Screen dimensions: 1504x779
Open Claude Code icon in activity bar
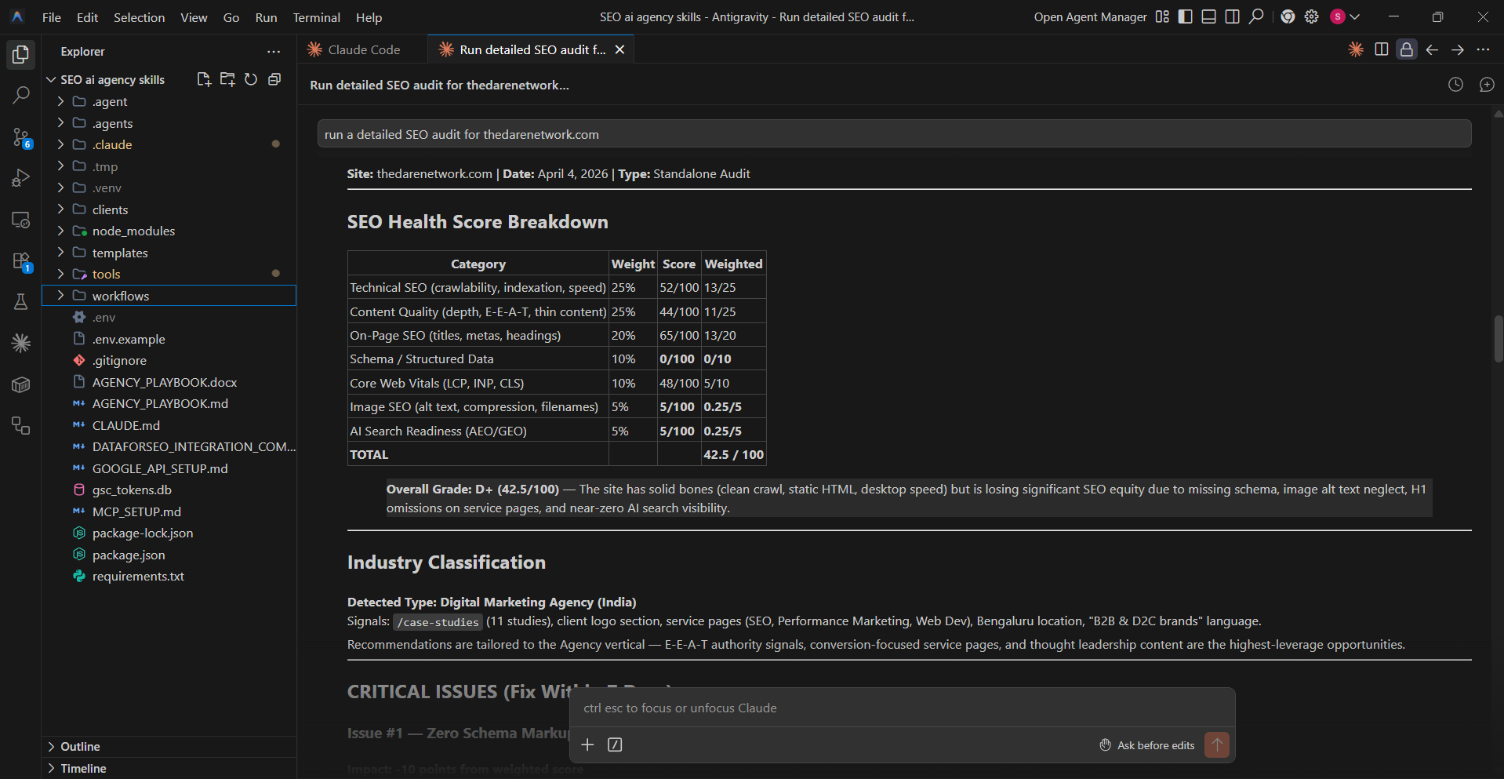(21, 343)
